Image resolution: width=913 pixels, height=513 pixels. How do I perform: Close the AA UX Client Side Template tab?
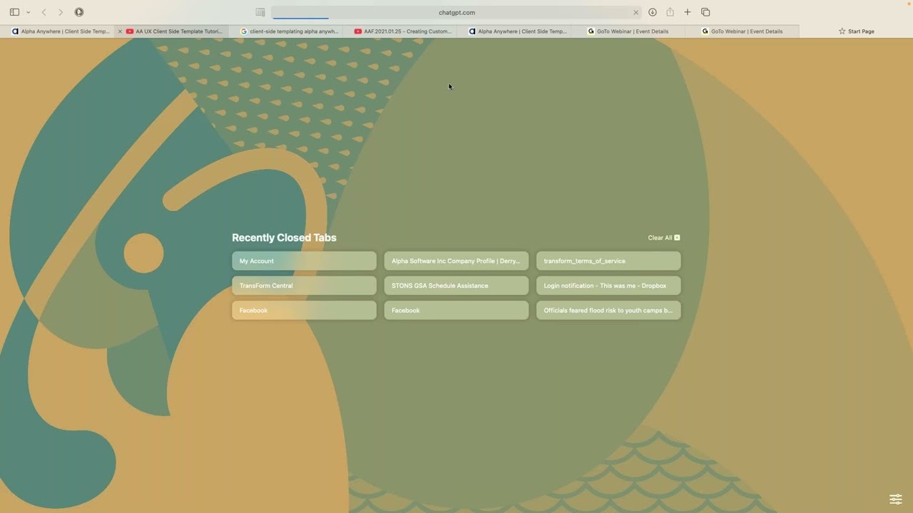pyautogui.click(x=120, y=31)
